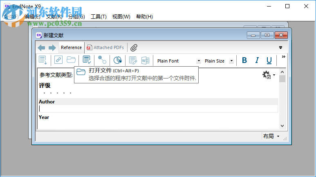The height and width of the screenshot is (177, 316).
Task: Go to next reference with forward arrow
Action: pyautogui.click(x=52, y=48)
